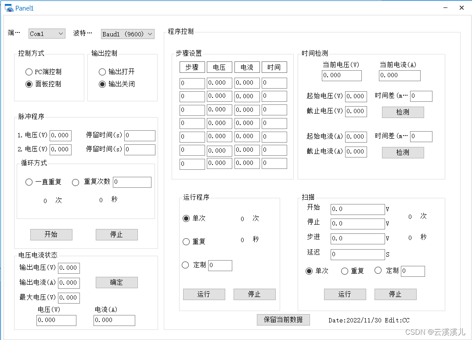Viewport: 472px width, 340px height.
Task: Click 检测 next to 截止电压 settings
Action: 402,112
